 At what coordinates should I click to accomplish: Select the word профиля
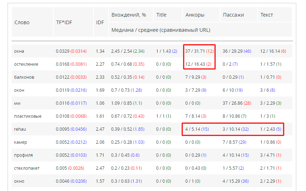(23, 155)
